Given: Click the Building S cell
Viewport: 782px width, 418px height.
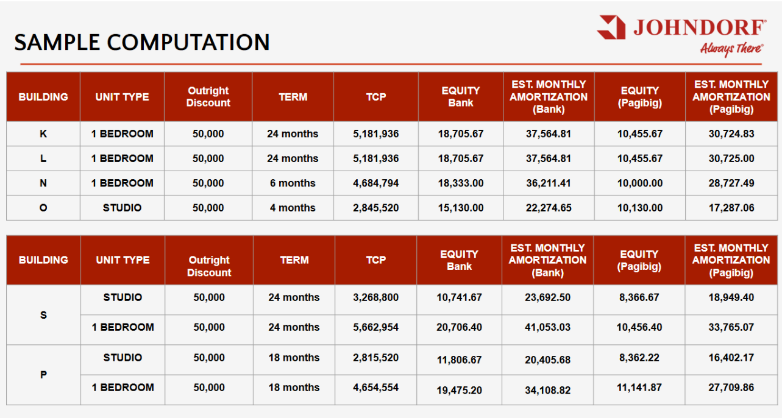Looking at the screenshot, I should (x=43, y=315).
